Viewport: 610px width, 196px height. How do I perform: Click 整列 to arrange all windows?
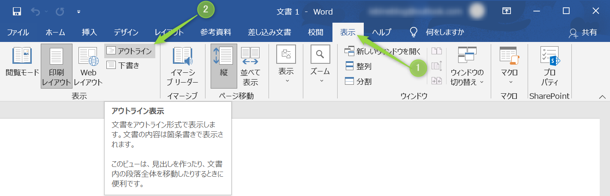pyautogui.click(x=358, y=66)
